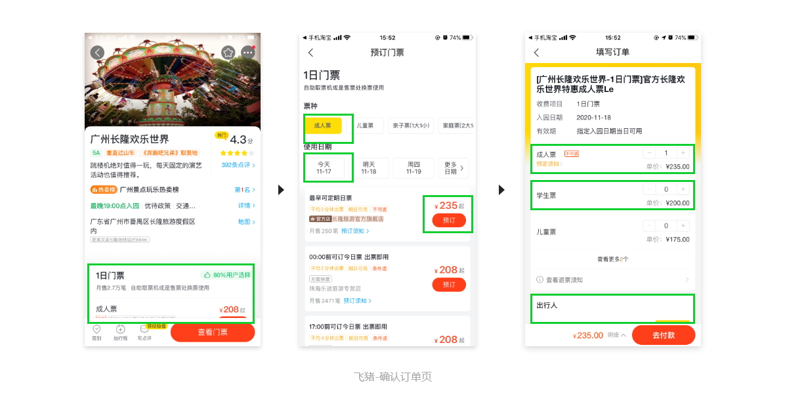
Task: Click the 查看门票 button
Action: pyautogui.click(x=213, y=332)
